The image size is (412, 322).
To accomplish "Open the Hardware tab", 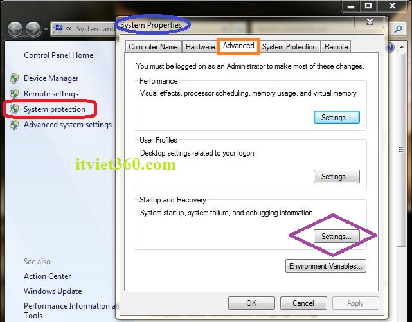I will 200,47.
